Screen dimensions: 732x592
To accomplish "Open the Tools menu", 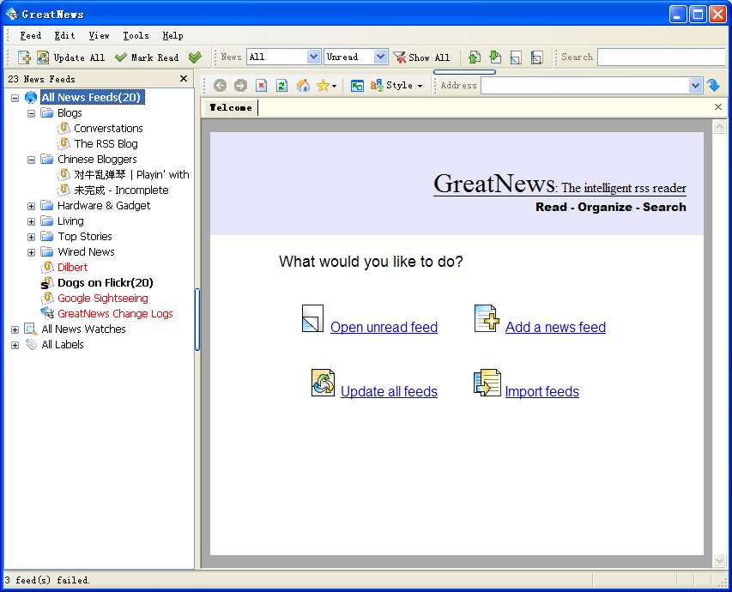I will [136, 35].
